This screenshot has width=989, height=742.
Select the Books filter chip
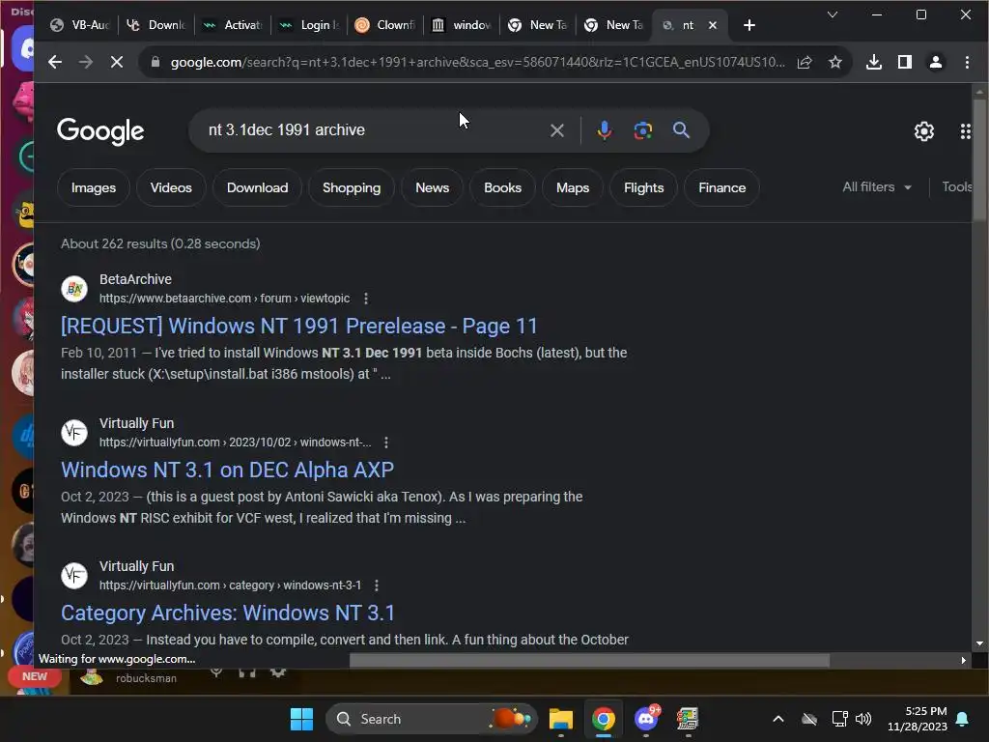(x=502, y=187)
